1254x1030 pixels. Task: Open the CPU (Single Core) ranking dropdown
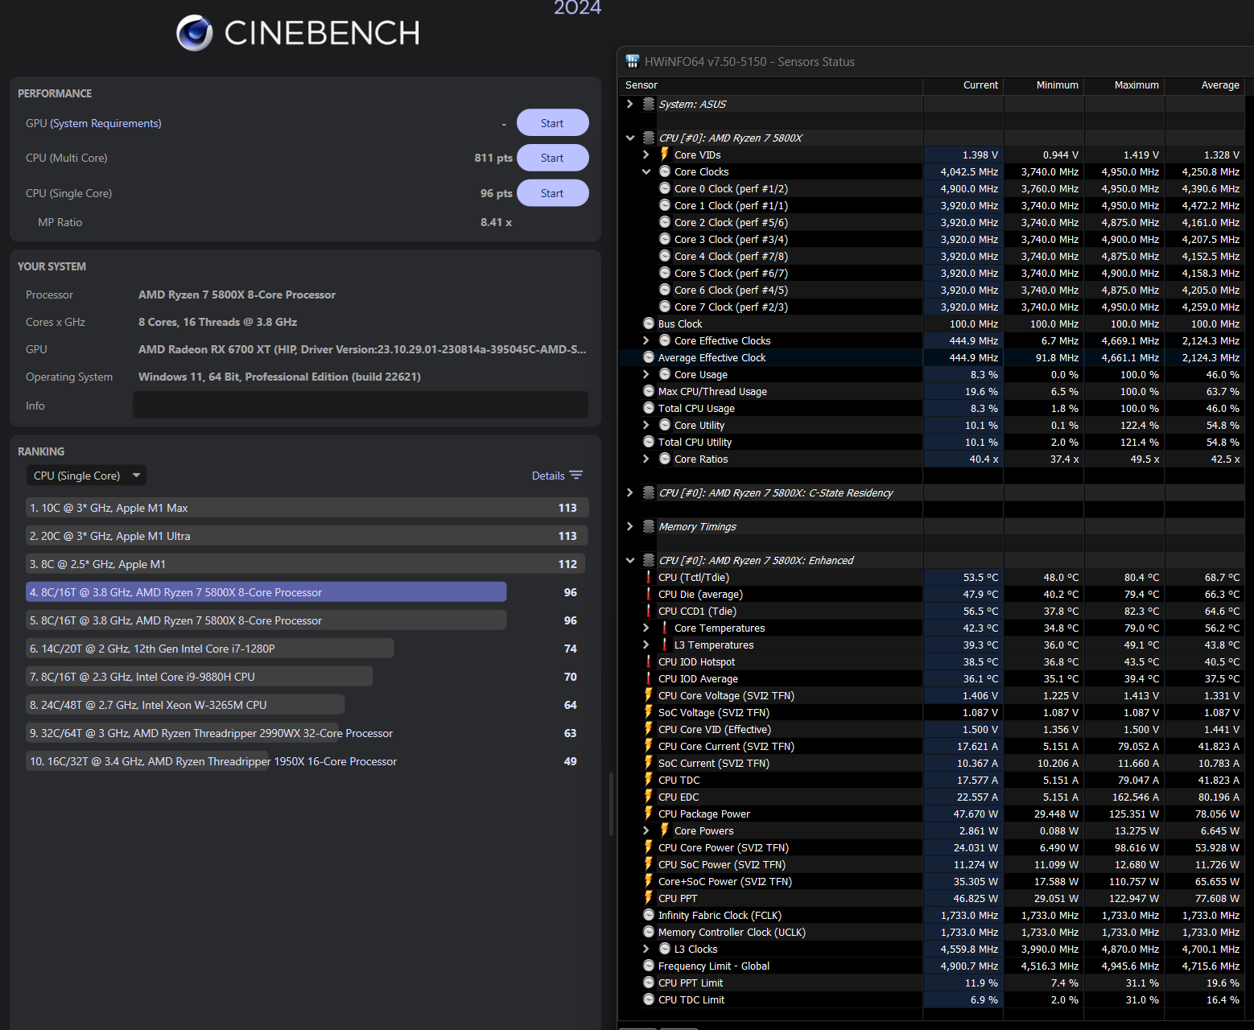point(87,476)
